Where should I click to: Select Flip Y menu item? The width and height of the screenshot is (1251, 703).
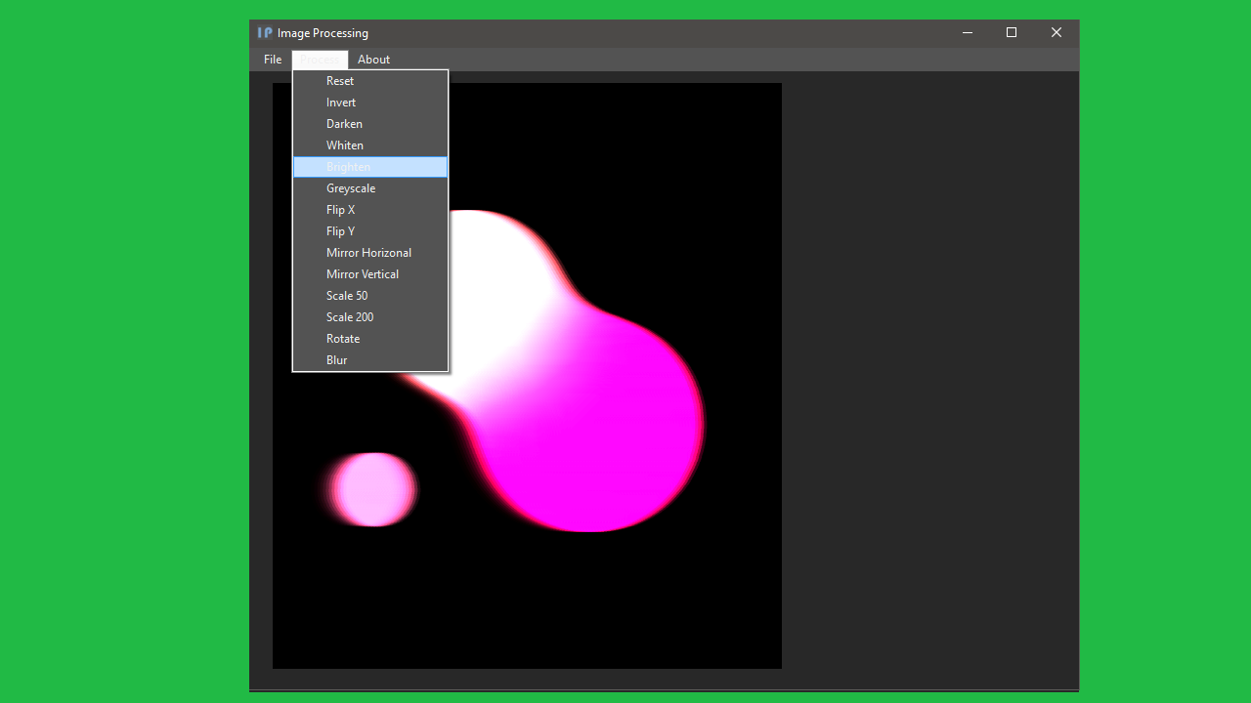point(370,231)
